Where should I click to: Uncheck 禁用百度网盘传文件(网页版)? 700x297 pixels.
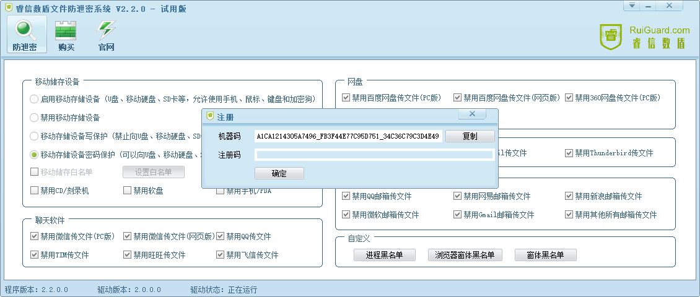[457, 97]
